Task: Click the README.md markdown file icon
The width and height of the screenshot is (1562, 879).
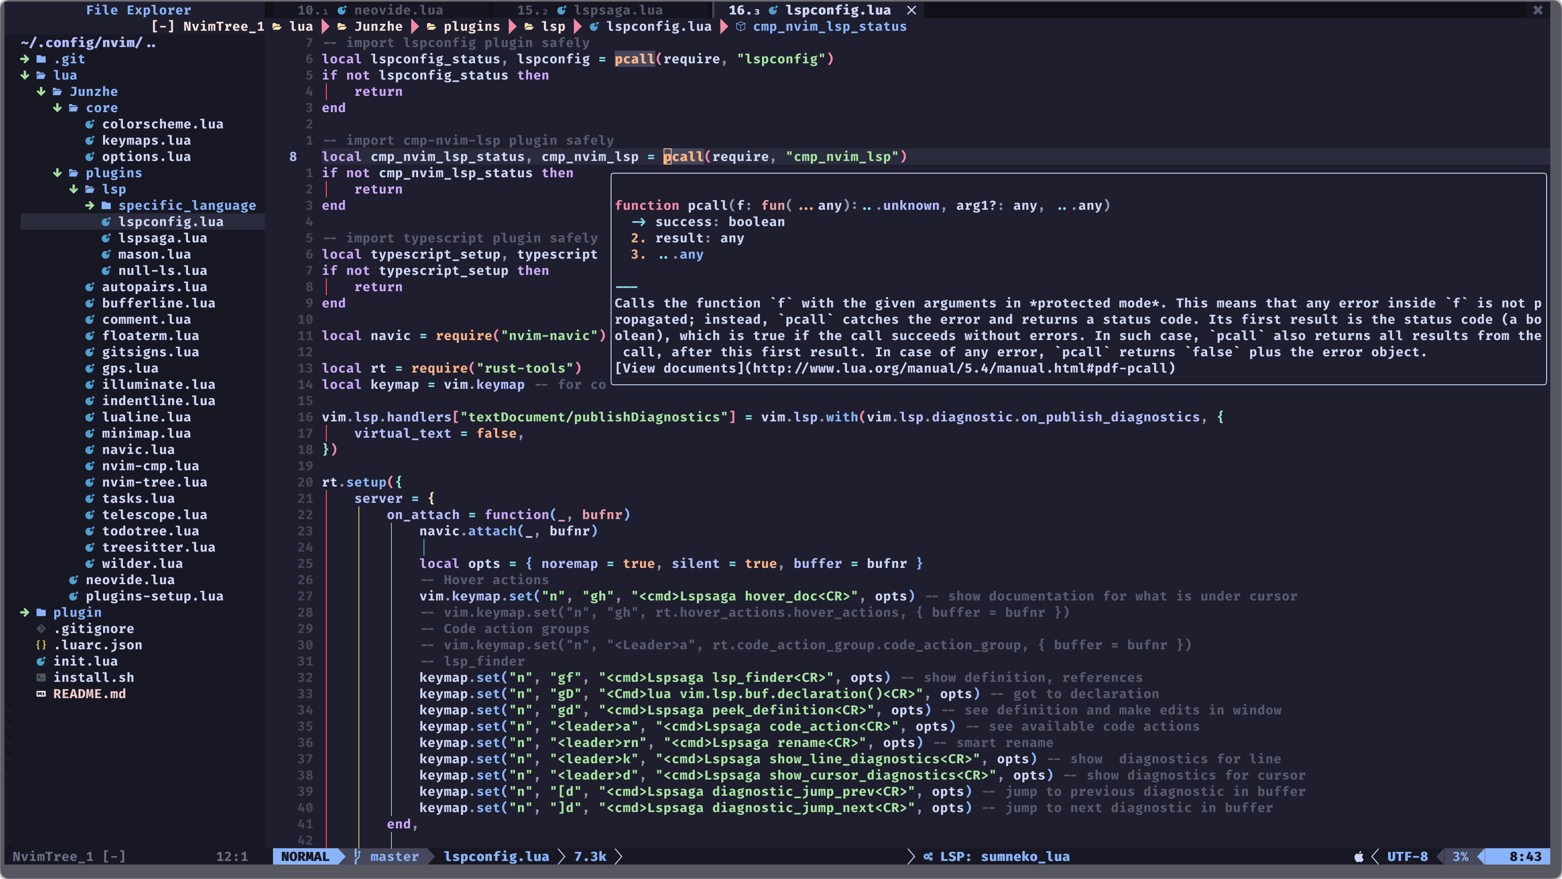Action: pyautogui.click(x=41, y=693)
